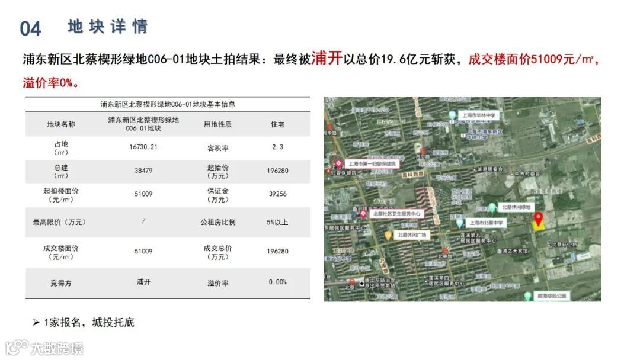Click the deposit value 39256
640x360 pixels.
point(277,194)
